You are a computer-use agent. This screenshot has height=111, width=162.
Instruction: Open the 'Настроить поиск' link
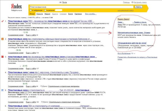[x=140, y=2]
